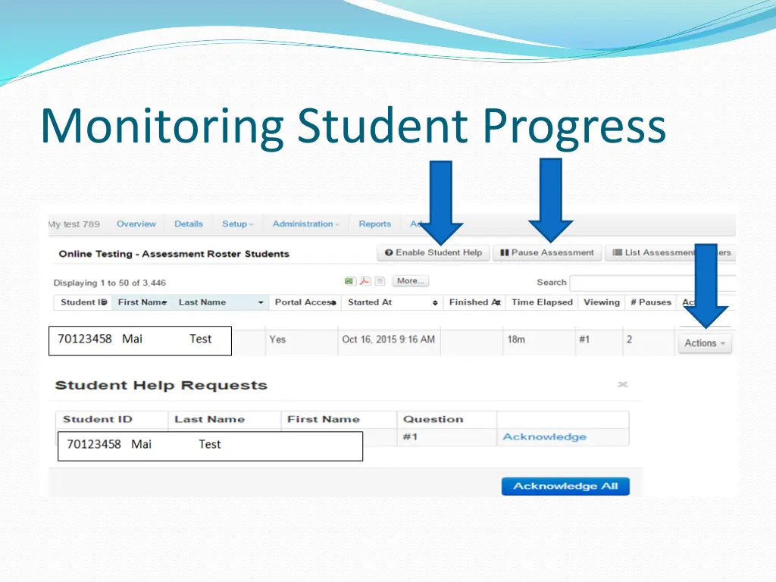776x582 pixels.
Task: Sort by # Pauses column header
Action: pos(651,302)
